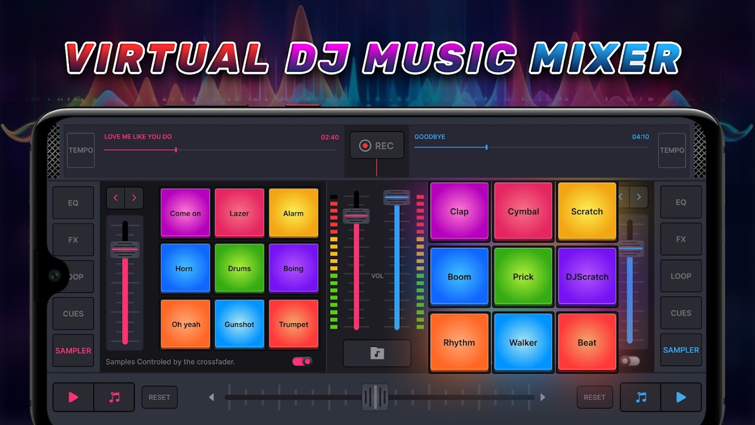Click the pink left channel volume fader
The width and height of the screenshot is (755, 425).
click(x=356, y=215)
